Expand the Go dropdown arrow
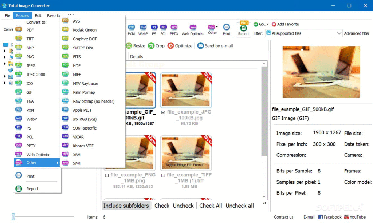 [x=268, y=24]
